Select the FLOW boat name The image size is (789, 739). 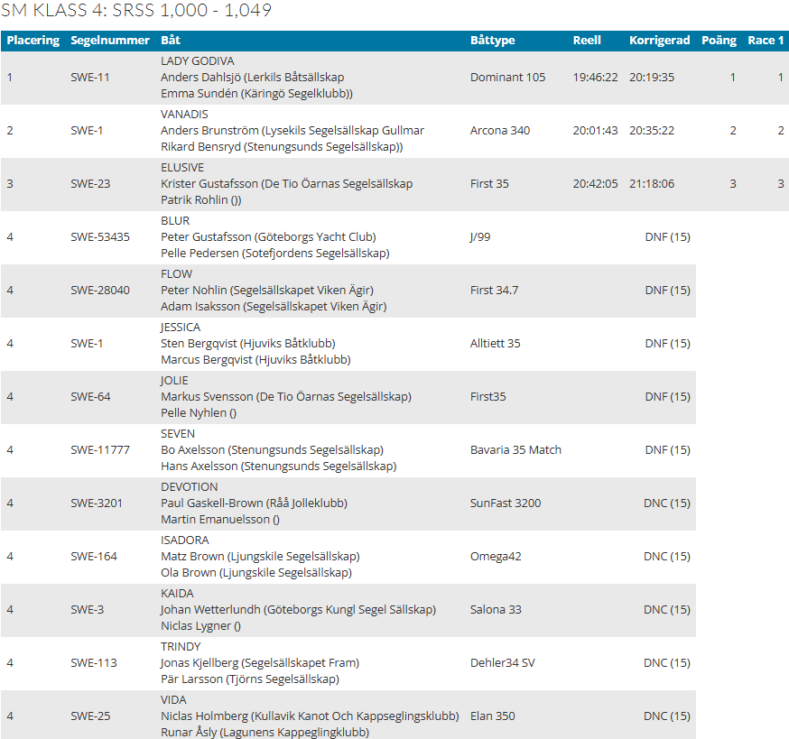coord(176,274)
